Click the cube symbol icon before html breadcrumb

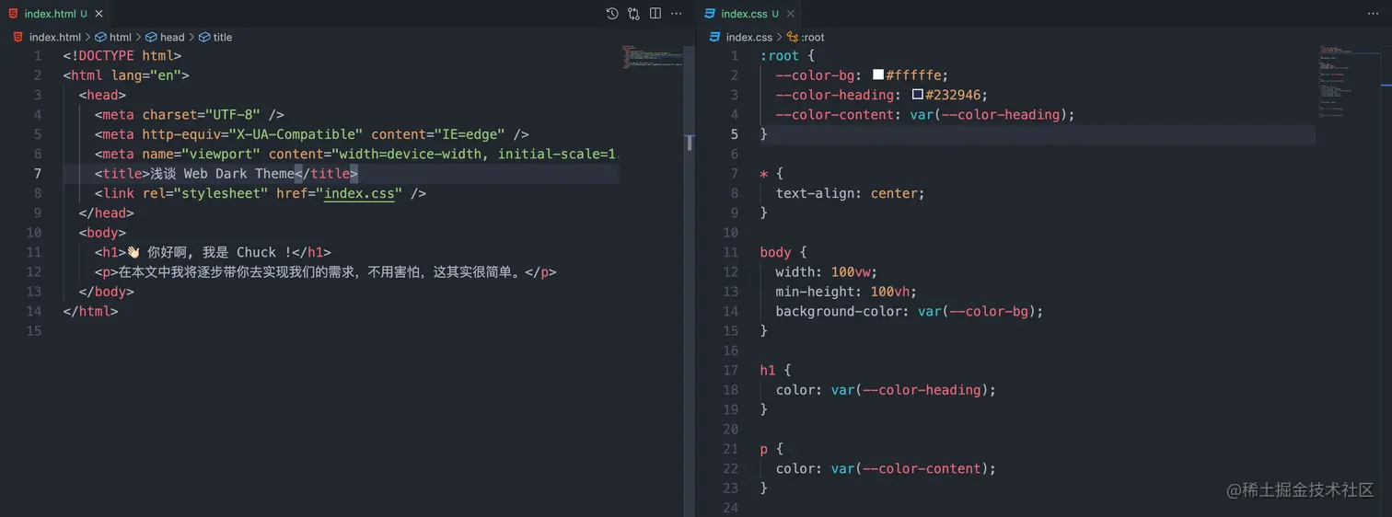click(x=101, y=38)
